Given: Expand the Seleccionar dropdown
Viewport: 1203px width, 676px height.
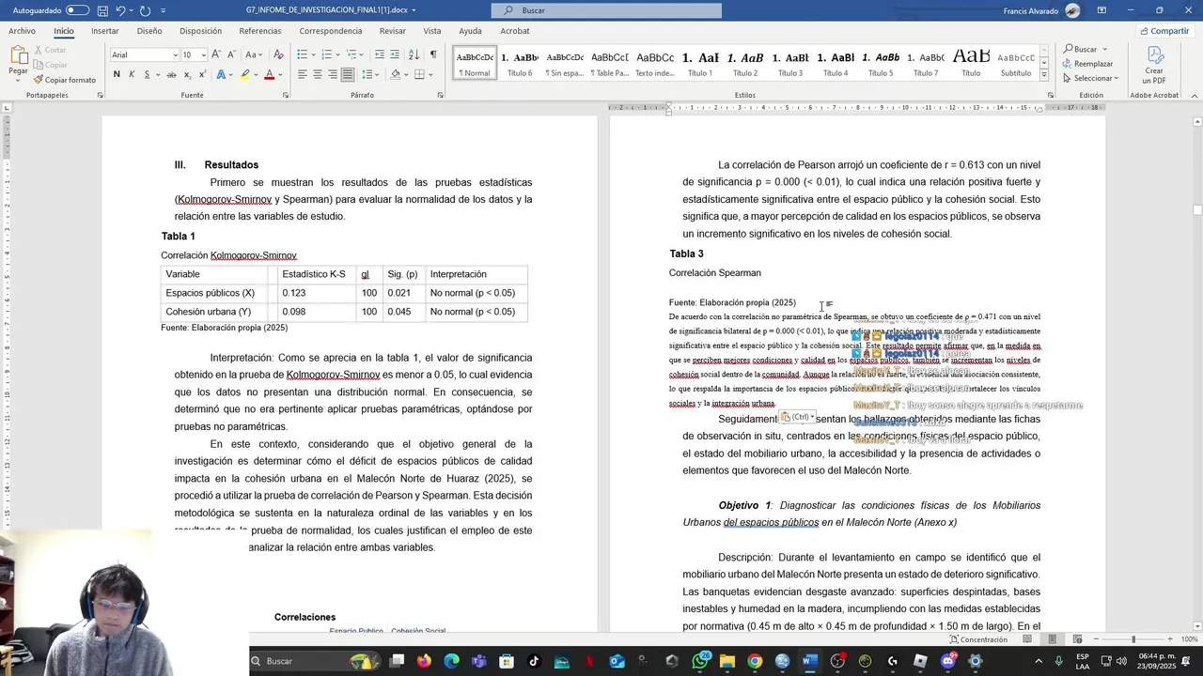Looking at the screenshot, I should click(x=1090, y=78).
